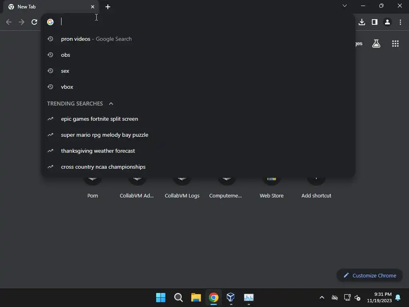Choose 'epic games fortnite split screen' suggestion

198,119
